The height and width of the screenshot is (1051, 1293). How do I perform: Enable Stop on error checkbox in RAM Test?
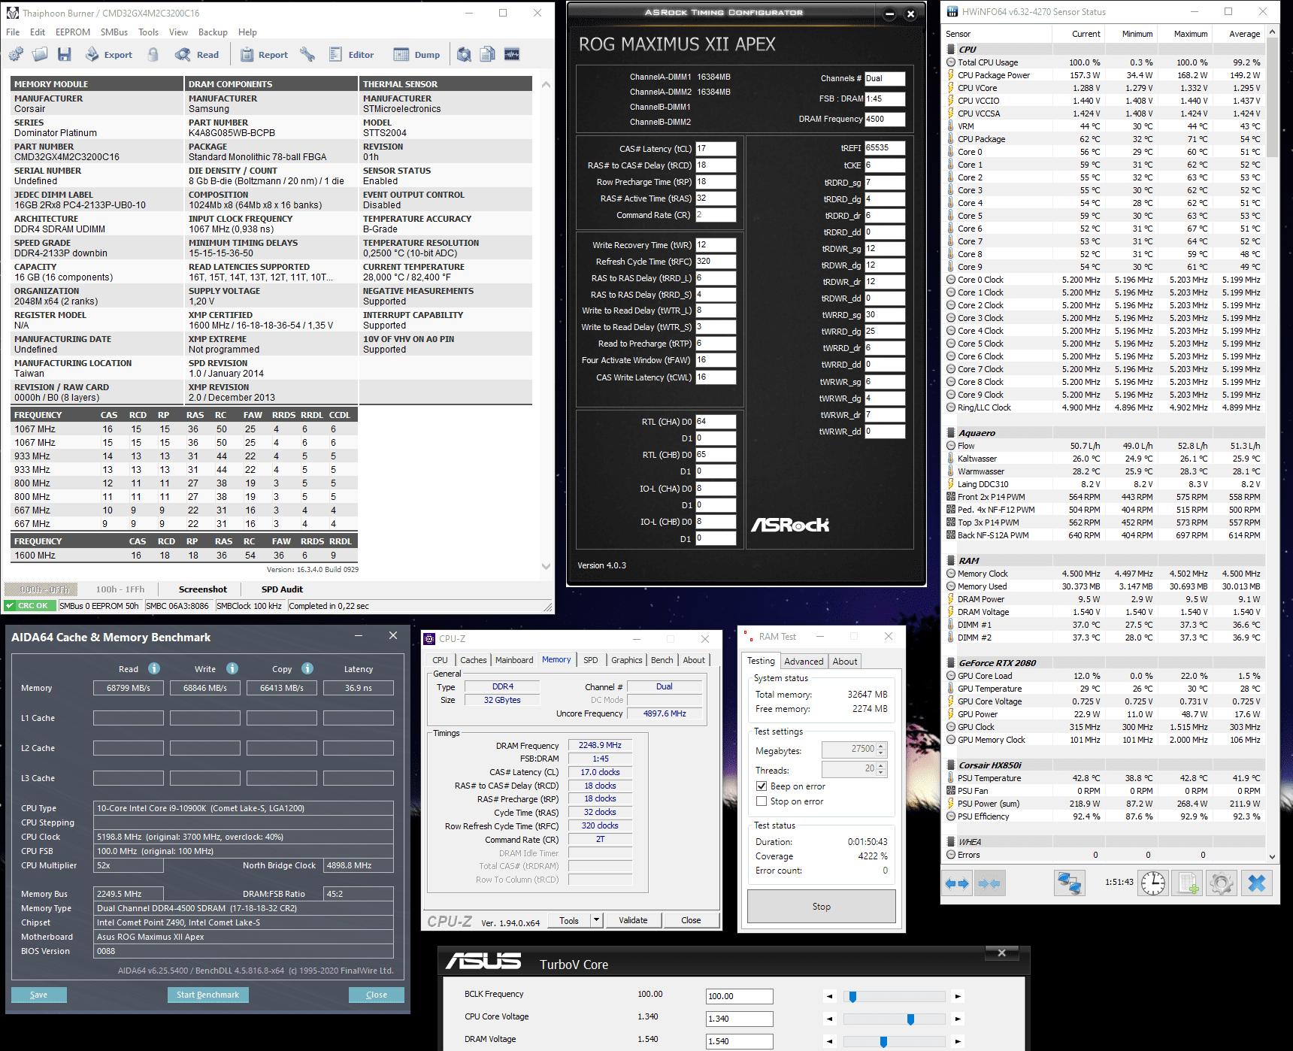click(762, 801)
